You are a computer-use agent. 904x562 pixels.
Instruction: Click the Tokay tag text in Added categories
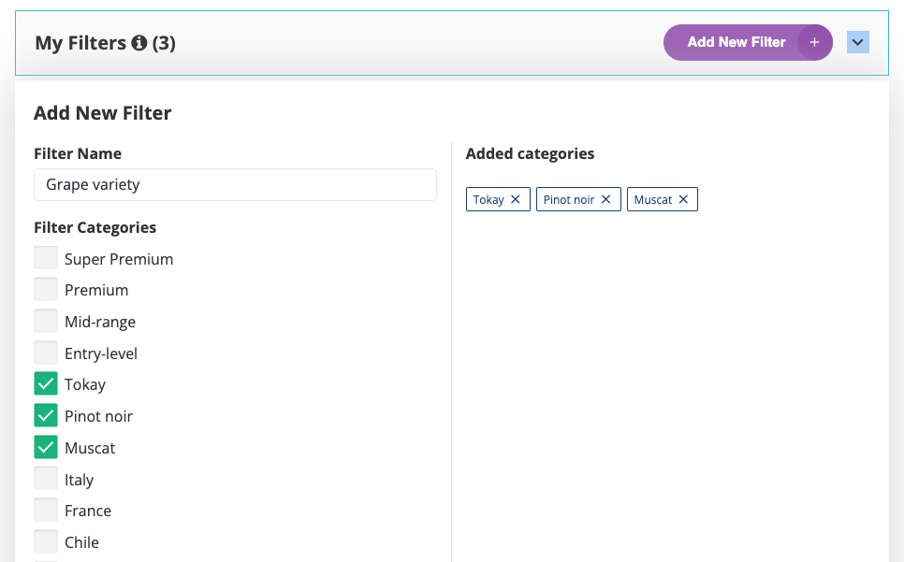pos(488,200)
